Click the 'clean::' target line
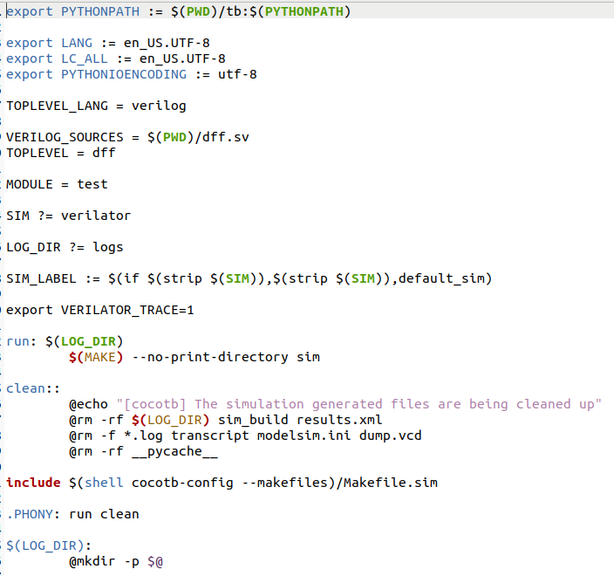Screen dimensions: 614x576 (x=33, y=388)
